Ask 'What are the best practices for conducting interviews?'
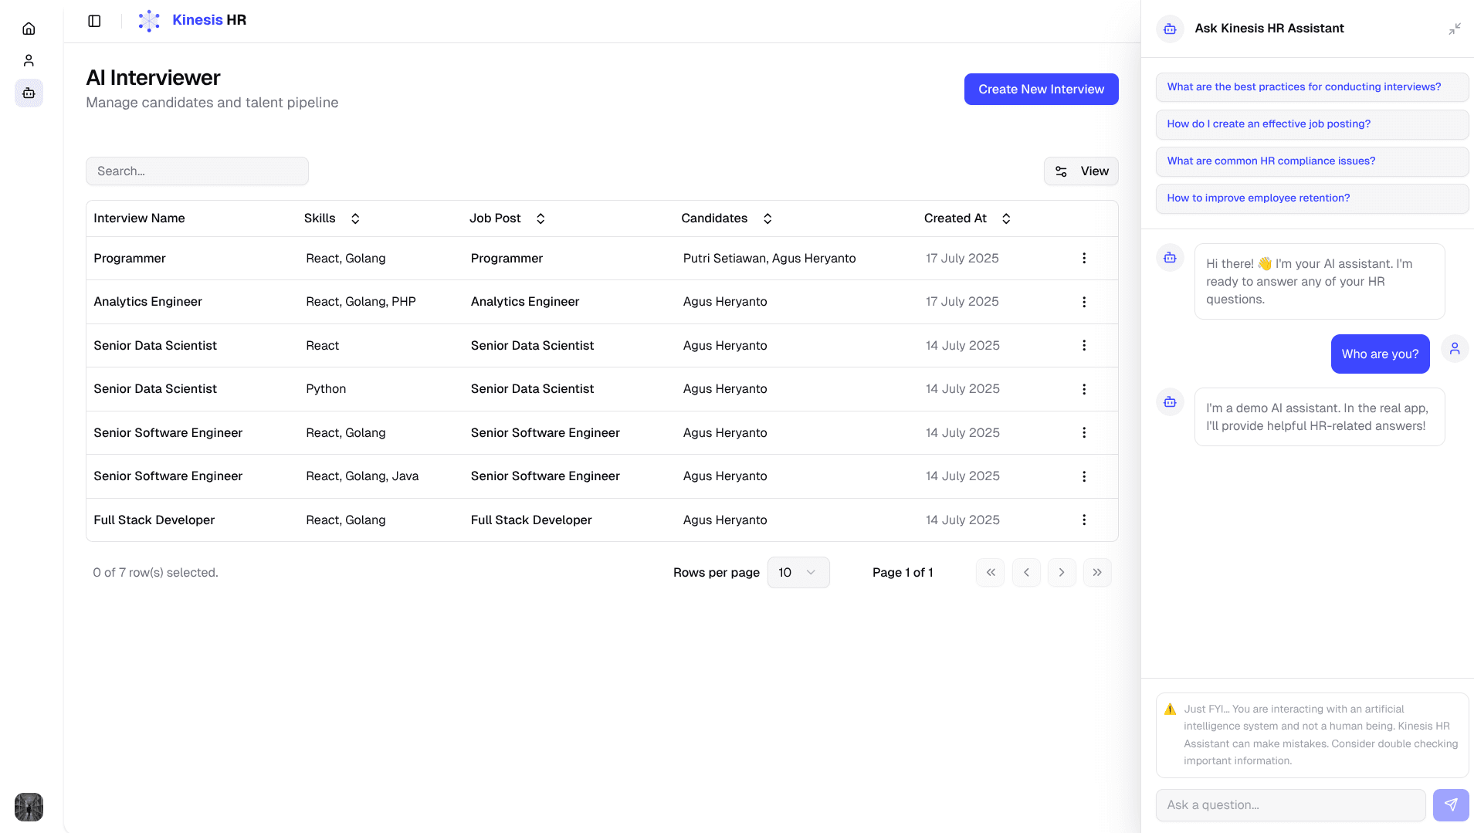The height and width of the screenshot is (833, 1474). (x=1303, y=87)
